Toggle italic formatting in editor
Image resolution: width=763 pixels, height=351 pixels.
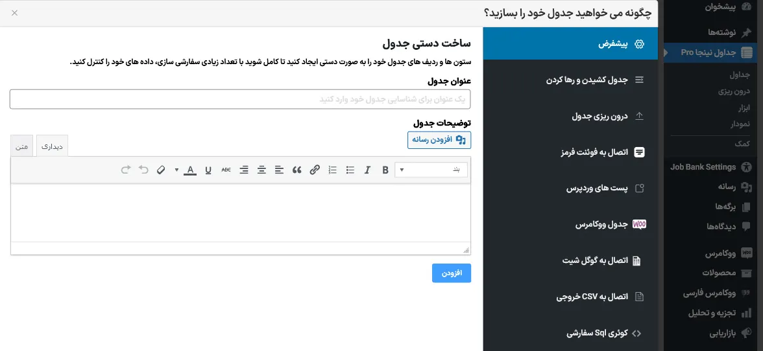(367, 170)
